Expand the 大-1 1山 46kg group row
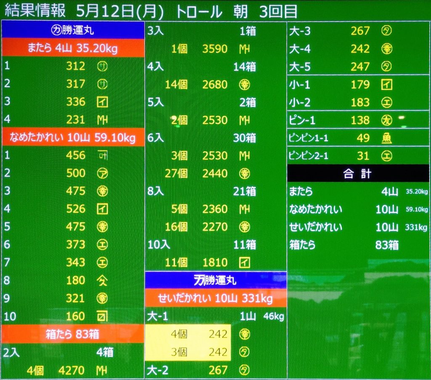The width and height of the screenshot is (431, 380). pos(215,316)
